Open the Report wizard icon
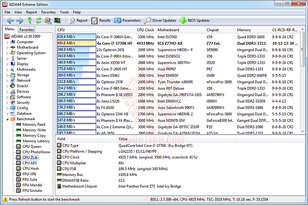Screen dimensions: 308x205 click(78, 21)
